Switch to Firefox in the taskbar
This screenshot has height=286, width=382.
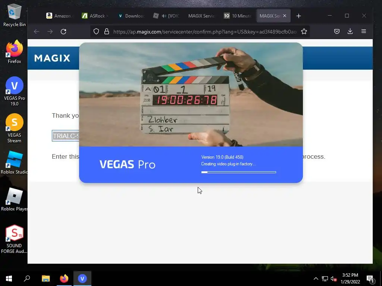(64, 278)
